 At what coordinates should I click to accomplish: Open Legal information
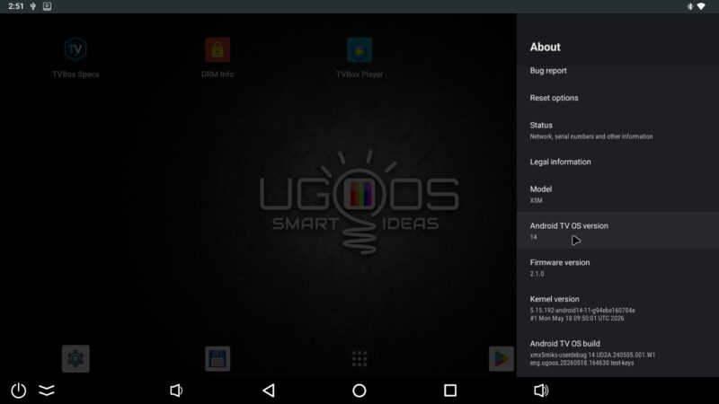(617, 162)
